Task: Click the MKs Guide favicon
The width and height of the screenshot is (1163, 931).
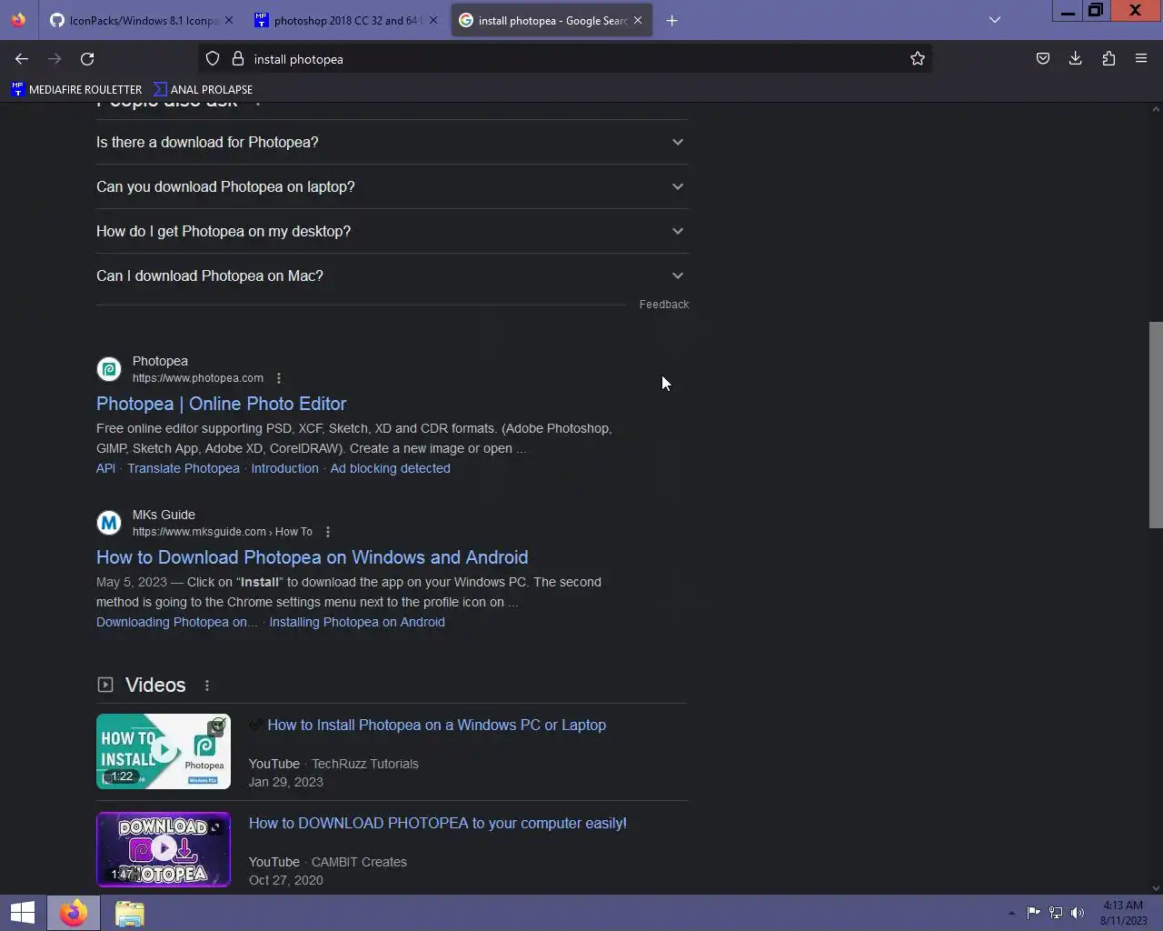Action: pyautogui.click(x=109, y=523)
